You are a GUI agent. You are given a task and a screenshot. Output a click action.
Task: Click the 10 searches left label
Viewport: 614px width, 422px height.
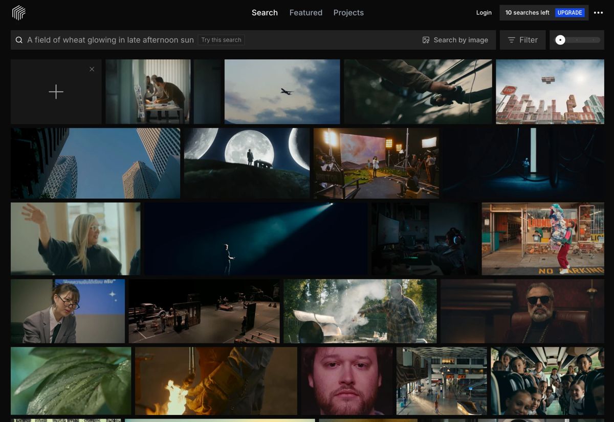pyautogui.click(x=527, y=13)
